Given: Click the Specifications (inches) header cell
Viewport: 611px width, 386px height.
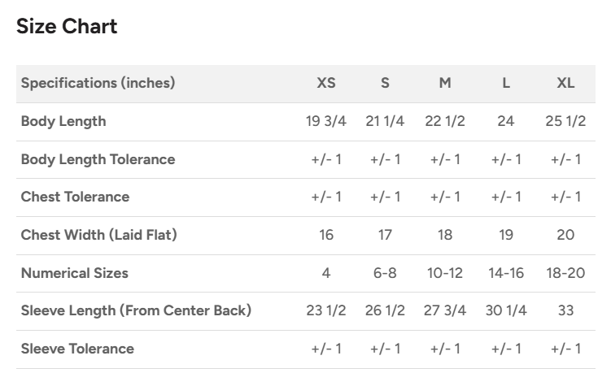Looking at the screenshot, I should 98,83.
